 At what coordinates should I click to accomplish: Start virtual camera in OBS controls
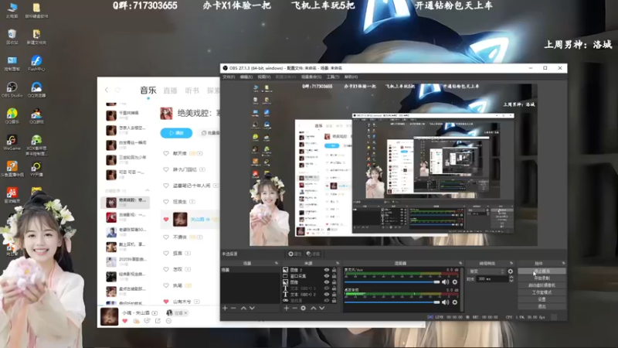click(x=542, y=285)
